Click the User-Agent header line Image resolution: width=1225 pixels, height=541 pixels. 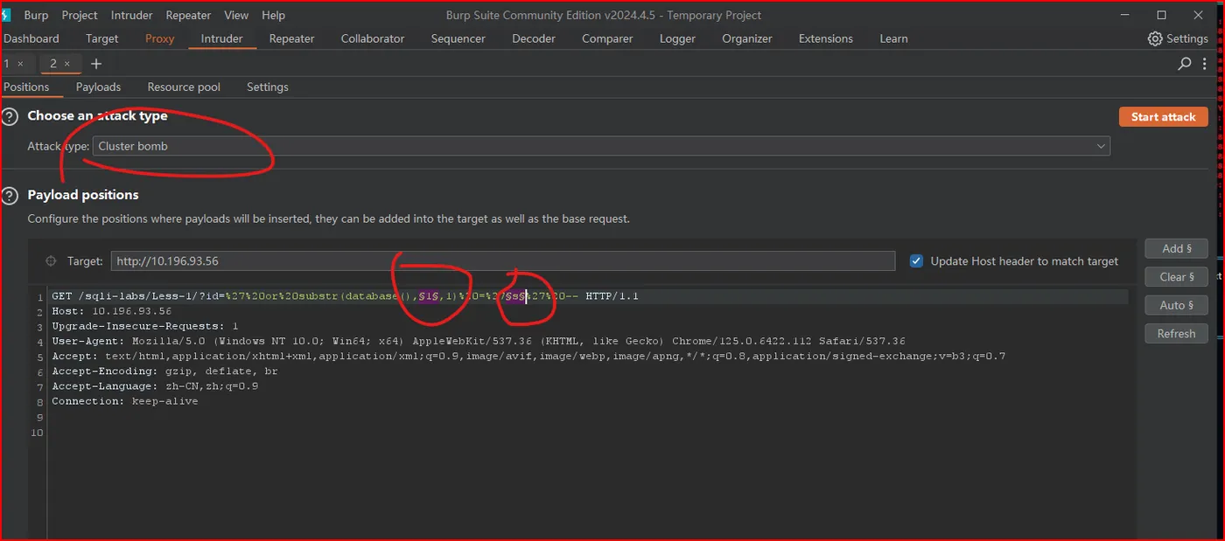coord(478,341)
